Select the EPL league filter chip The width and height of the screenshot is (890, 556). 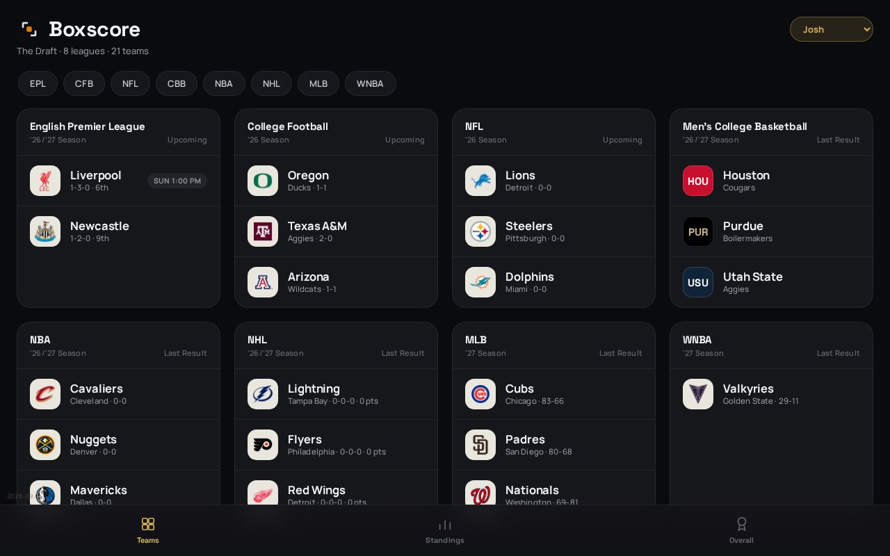pos(38,83)
